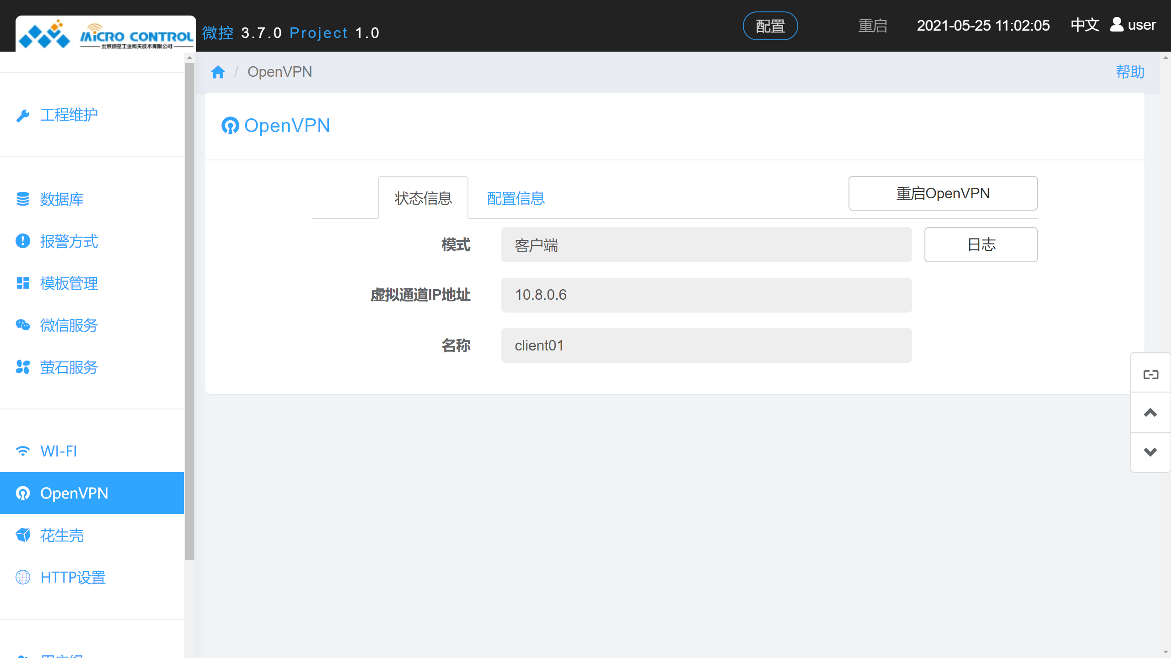Image resolution: width=1171 pixels, height=658 pixels.
Task: Click the 重启OpenVPN button
Action: 943,193
